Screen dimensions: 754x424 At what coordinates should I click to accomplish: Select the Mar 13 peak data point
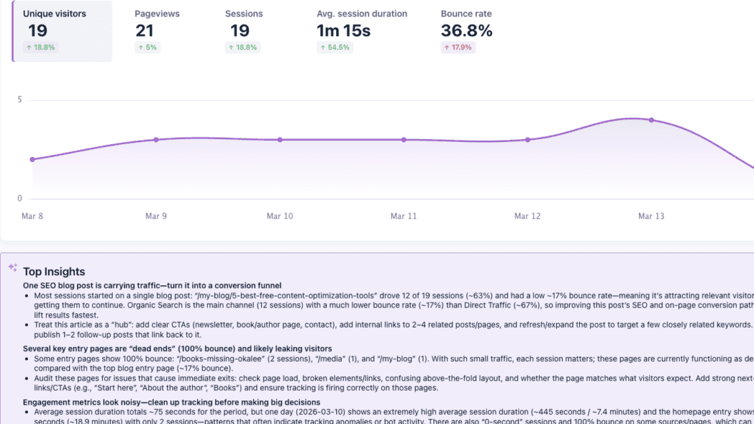pyautogui.click(x=650, y=120)
